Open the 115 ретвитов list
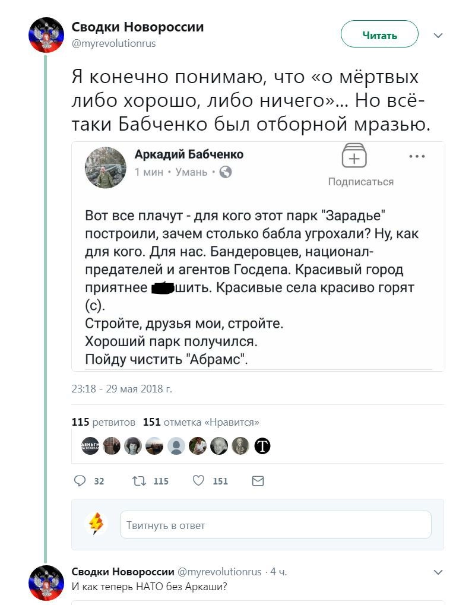Viewport: 472px width, 605px height. 103,422
